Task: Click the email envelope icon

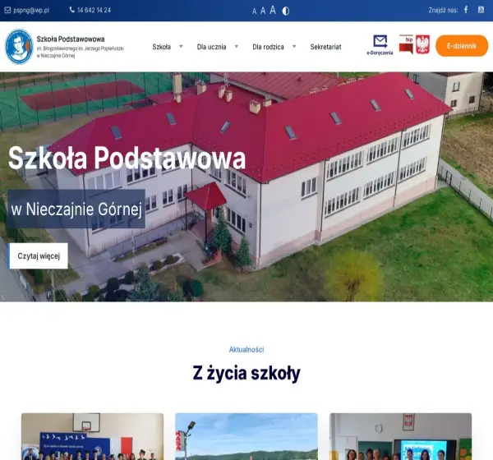Action: tap(7, 10)
